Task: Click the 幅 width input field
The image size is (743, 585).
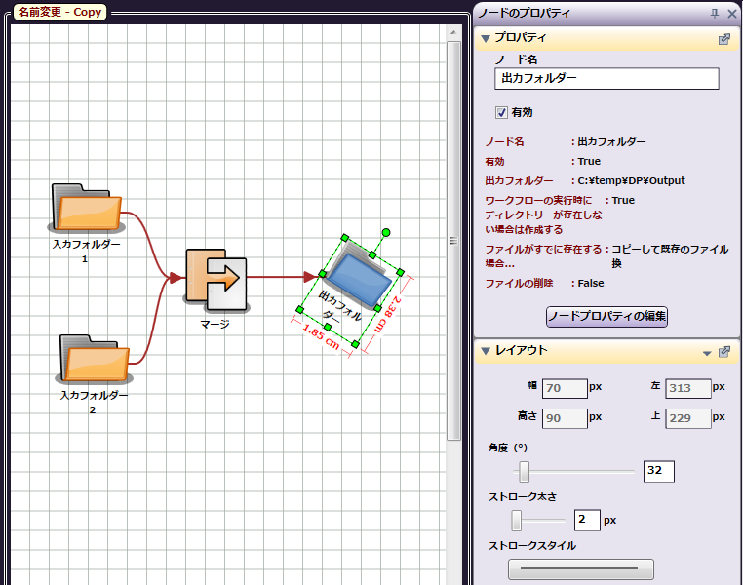Action: [x=565, y=388]
